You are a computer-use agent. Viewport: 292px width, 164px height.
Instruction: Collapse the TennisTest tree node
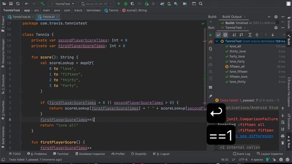point(217,41)
